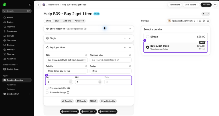
Task: Collapse the Buy 2, get 1 free section
Action: point(130,47)
